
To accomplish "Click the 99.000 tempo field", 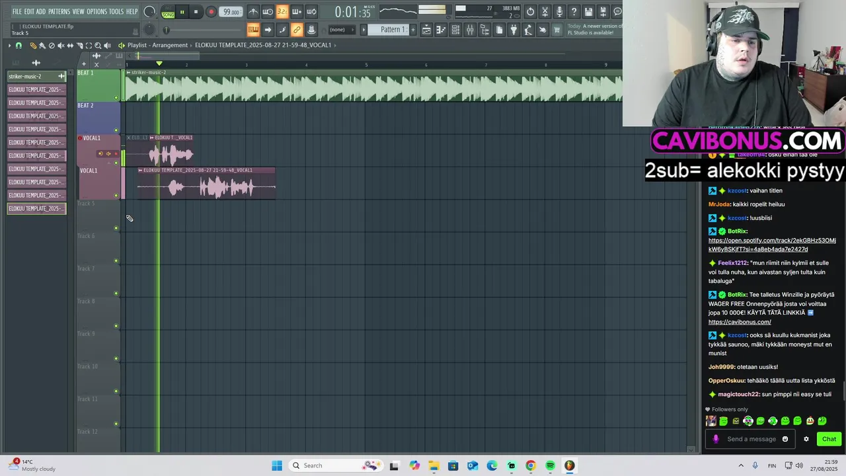I will (x=231, y=12).
